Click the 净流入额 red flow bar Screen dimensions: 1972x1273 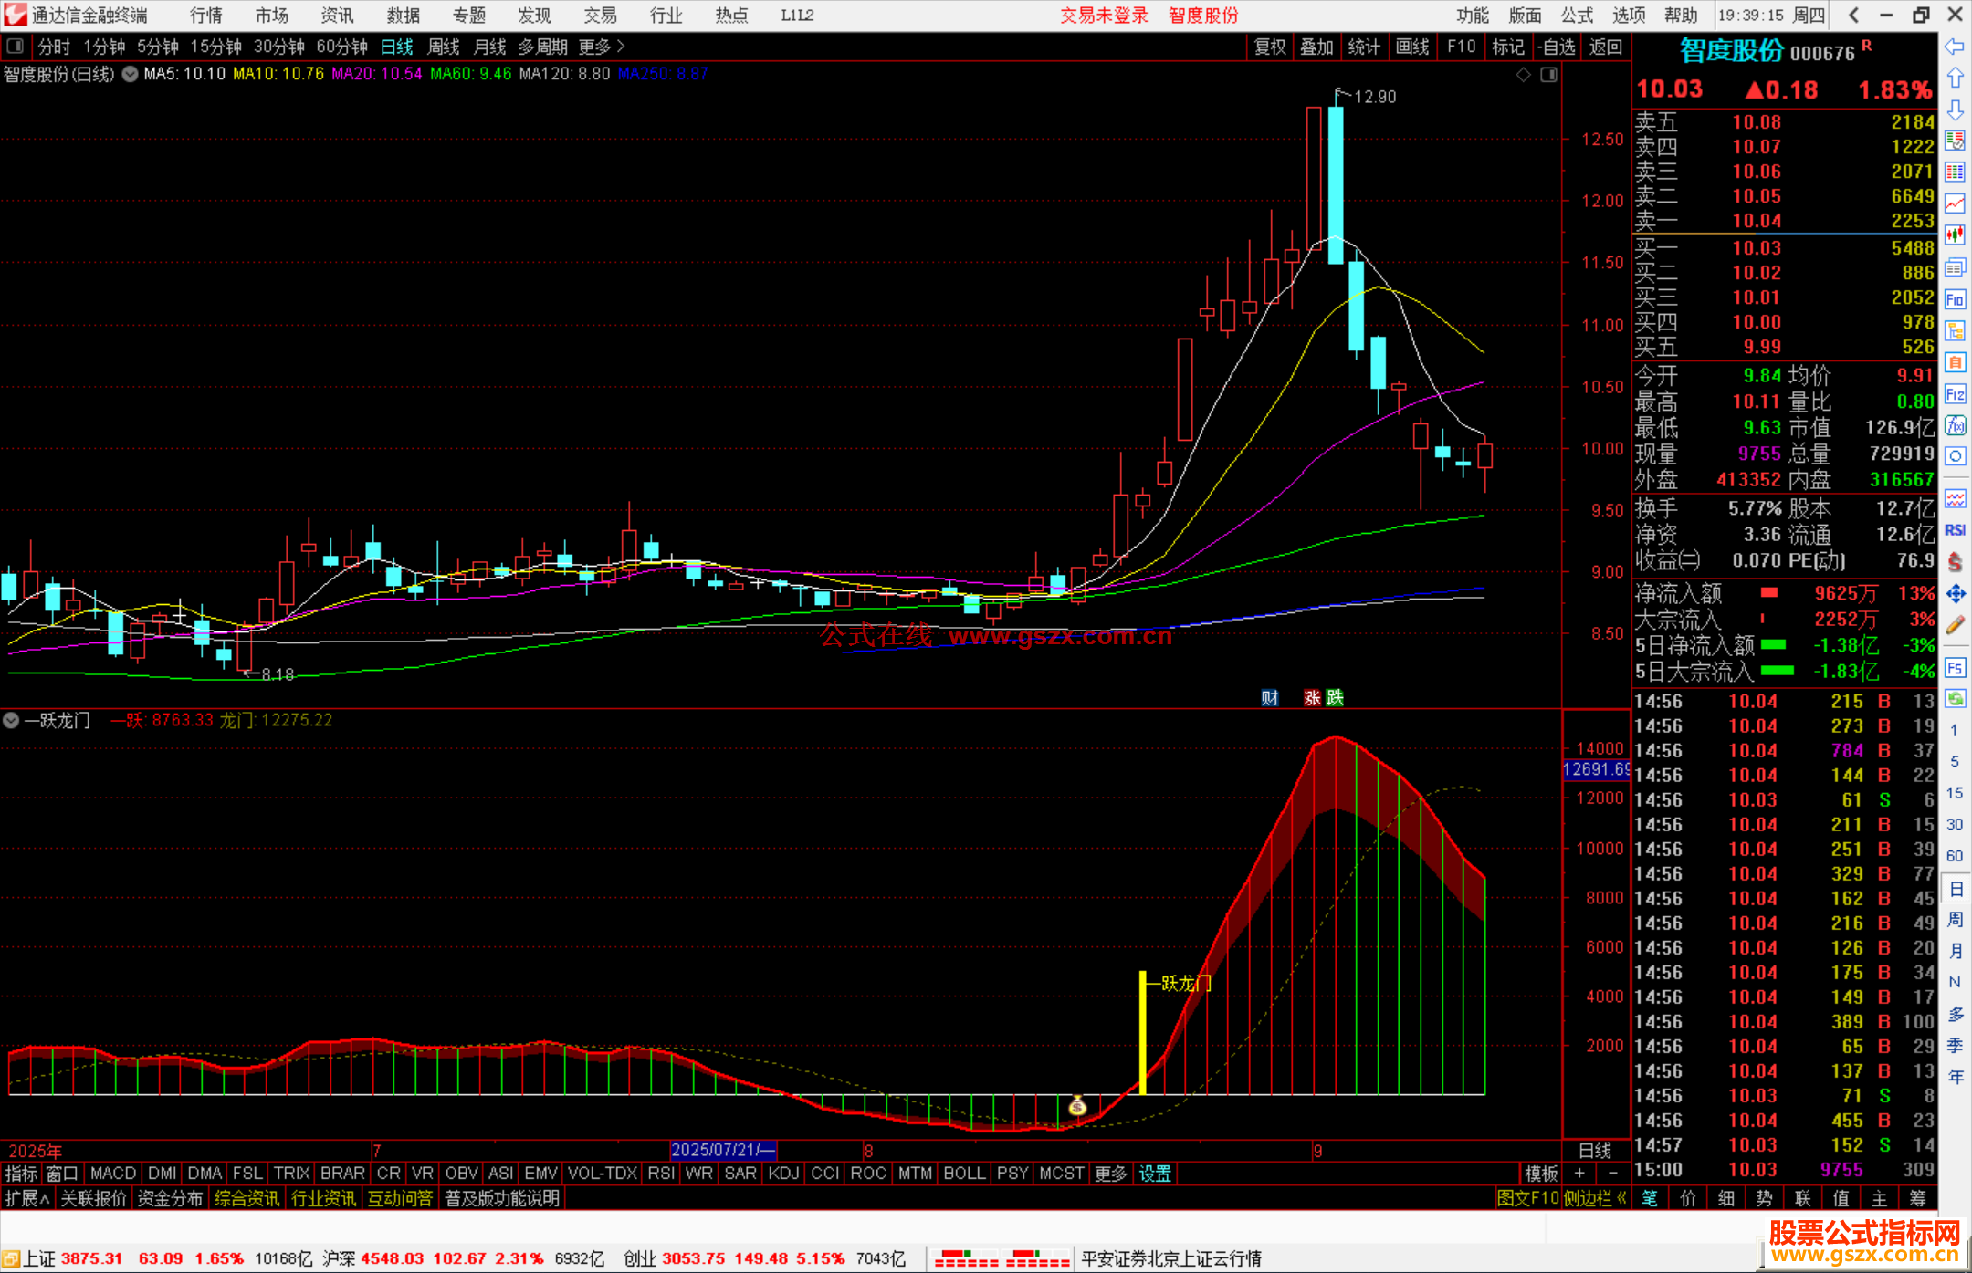pos(1769,593)
